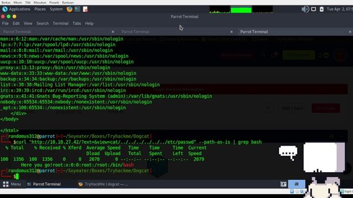The height and width of the screenshot is (198, 353).
Task: Open the terminal Help menu
Action: coord(89,23)
